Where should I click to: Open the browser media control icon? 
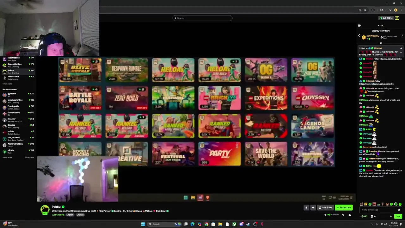point(390,10)
